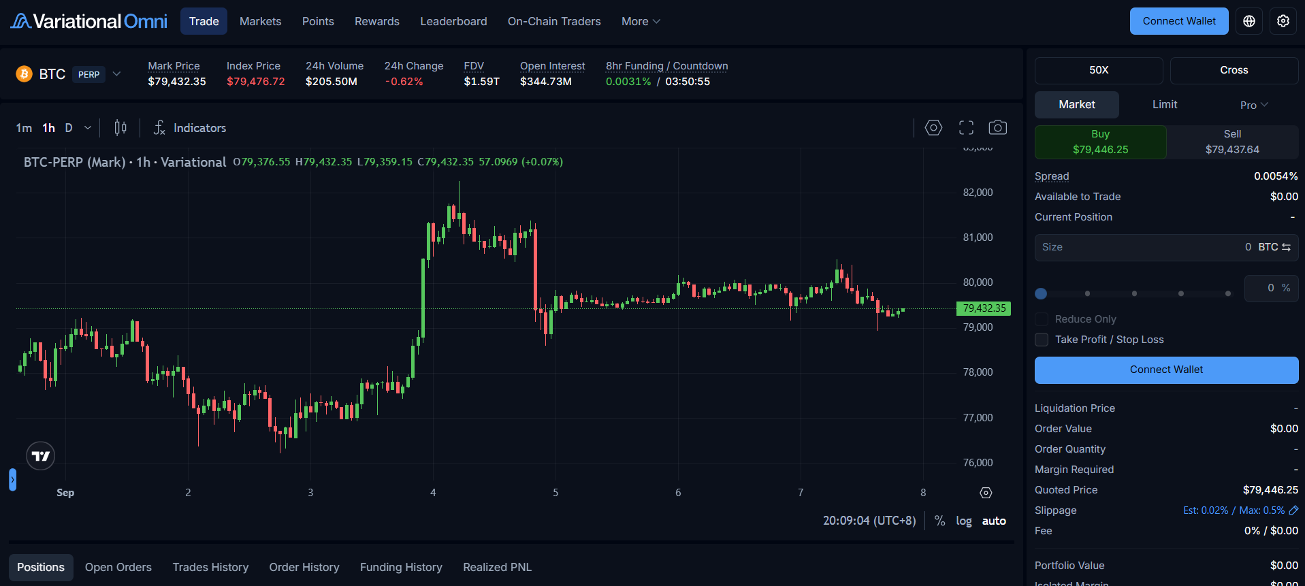Click the Variational Omni logo
1305x586 pixels.
88,21
